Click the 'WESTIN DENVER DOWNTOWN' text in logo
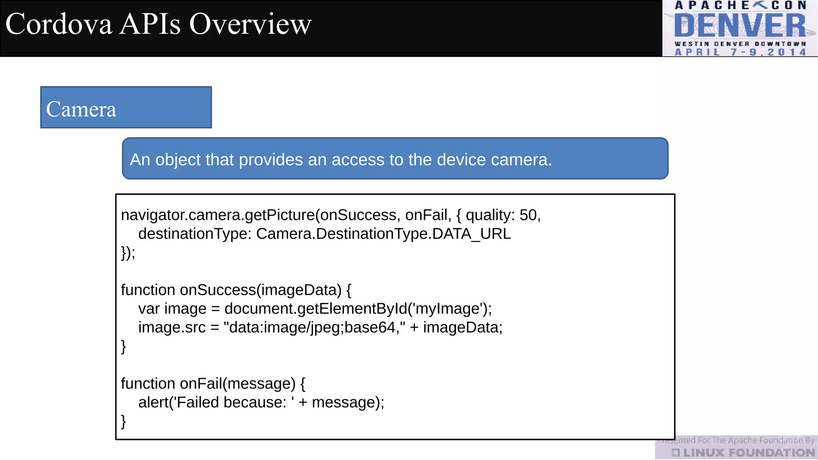Viewport: 818px width, 460px height. tap(740, 44)
